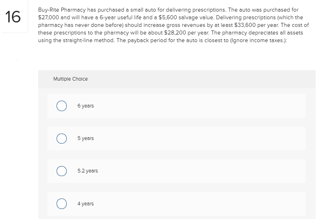Screen dimensions: 316x219
Task: Click the $27,000 purchase price in question
Action: tap(49, 18)
